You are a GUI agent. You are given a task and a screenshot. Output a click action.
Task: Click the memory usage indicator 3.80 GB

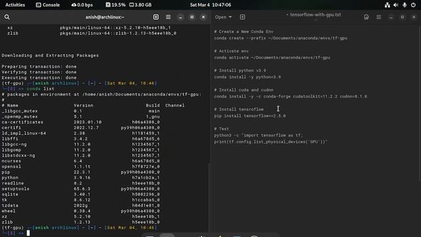click(x=140, y=5)
